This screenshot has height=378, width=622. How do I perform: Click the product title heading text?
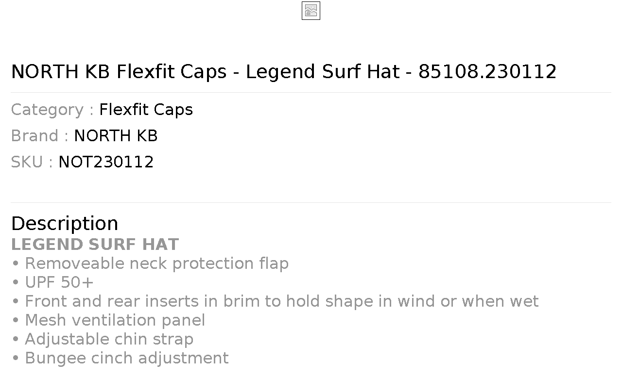coord(284,72)
